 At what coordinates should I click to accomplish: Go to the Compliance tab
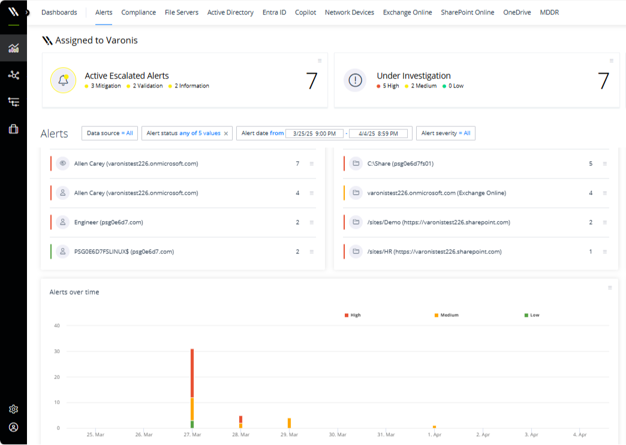[139, 13]
